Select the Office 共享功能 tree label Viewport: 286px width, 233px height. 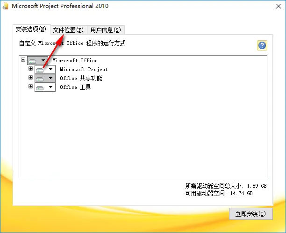pos(81,78)
